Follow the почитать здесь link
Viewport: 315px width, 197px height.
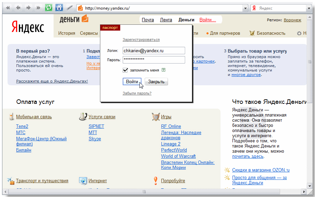[248, 156]
